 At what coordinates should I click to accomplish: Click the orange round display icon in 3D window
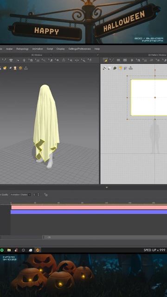20,68
